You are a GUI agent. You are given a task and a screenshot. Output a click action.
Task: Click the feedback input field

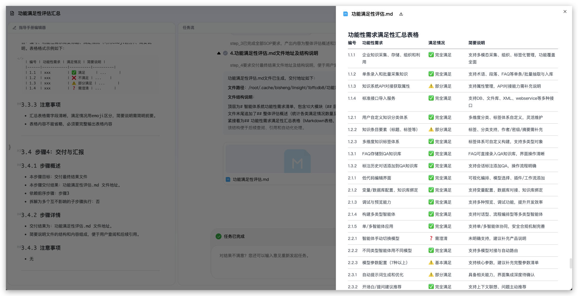pos(273,262)
